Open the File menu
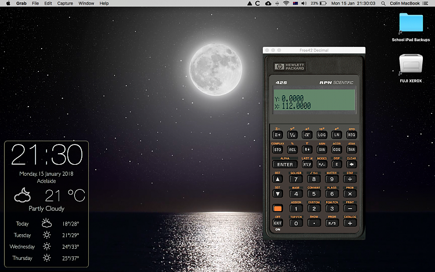The height and width of the screenshot is (272, 435). 35,3
